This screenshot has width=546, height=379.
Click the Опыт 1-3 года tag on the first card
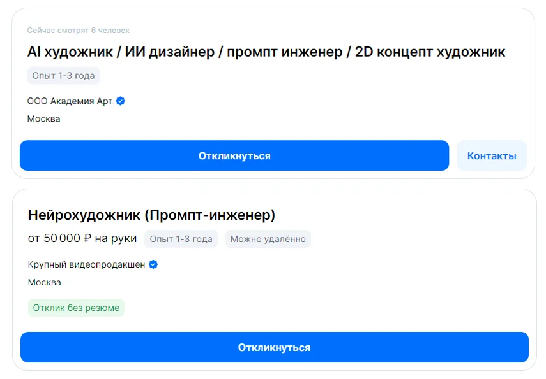coord(62,75)
